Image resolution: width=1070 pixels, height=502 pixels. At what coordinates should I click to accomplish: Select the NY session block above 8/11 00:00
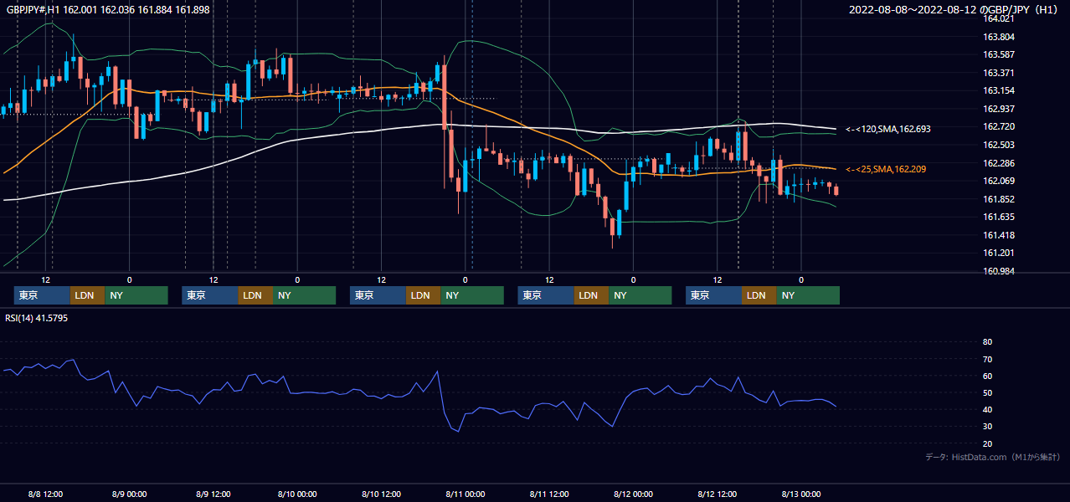[472, 295]
